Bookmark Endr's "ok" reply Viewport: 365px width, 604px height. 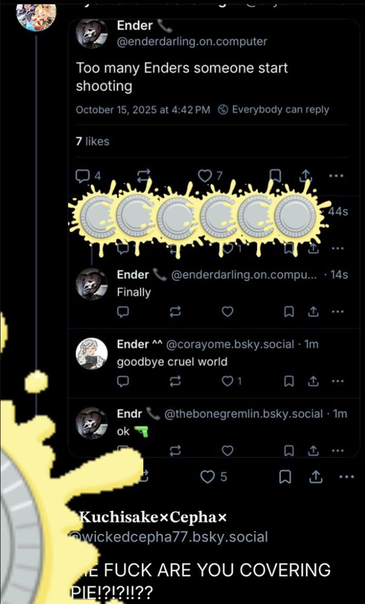pos(289,451)
